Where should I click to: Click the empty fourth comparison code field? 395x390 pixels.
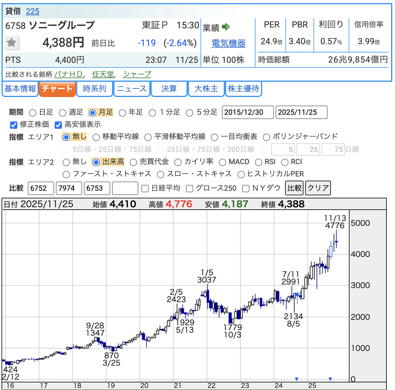pyautogui.click(x=125, y=188)
